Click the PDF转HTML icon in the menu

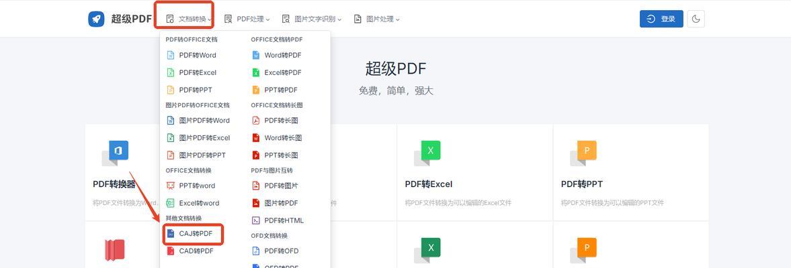point(256,220)
